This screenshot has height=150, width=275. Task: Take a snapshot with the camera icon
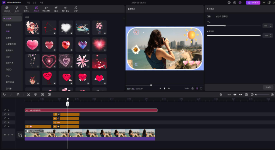point(192,88)
